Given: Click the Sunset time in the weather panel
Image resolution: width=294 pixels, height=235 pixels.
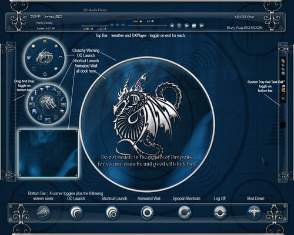Looking at the screenshot, I should (x=46, y=28).
